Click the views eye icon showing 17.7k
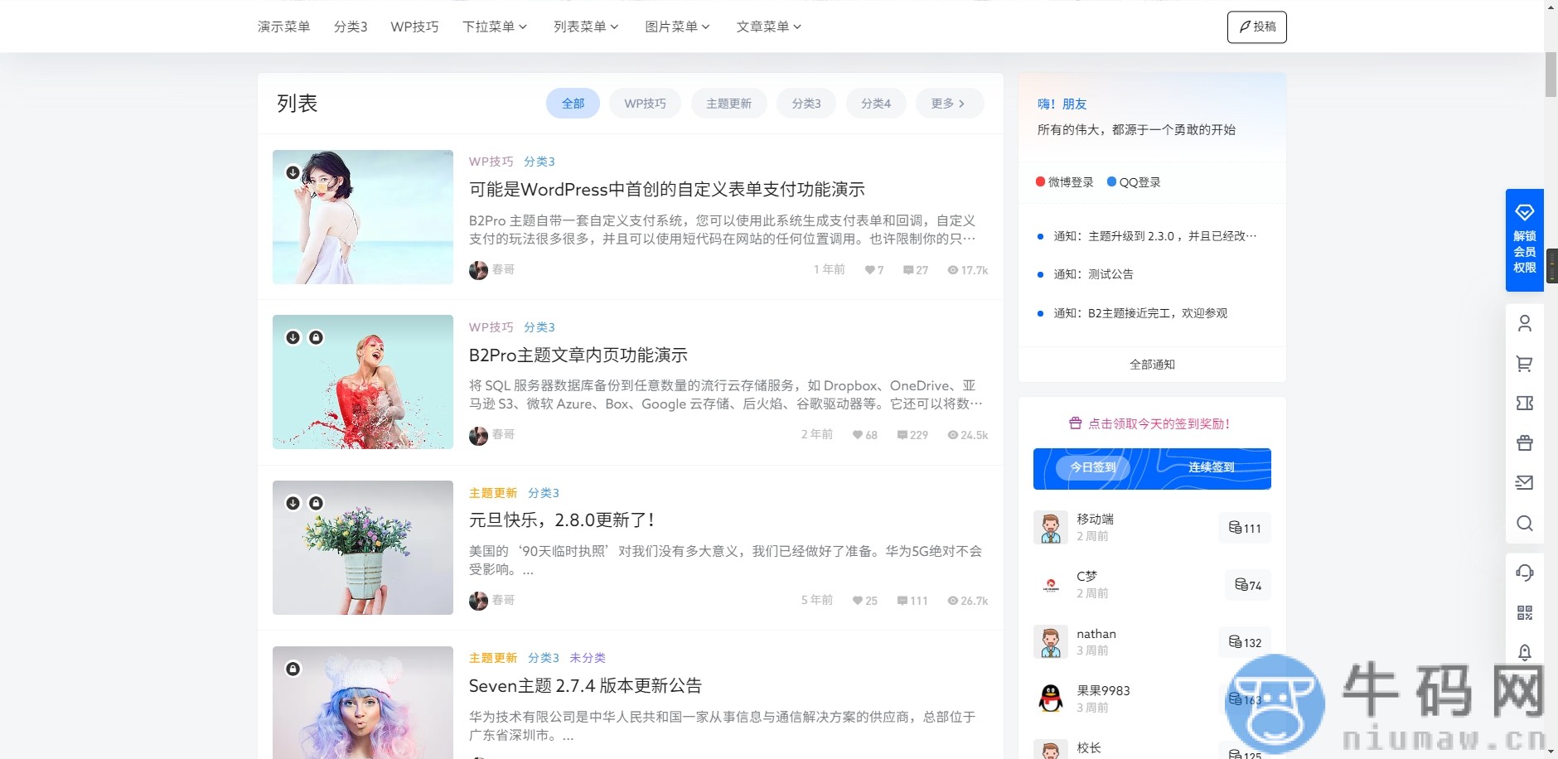The width and height of the screenshot is (1558, 759). (952, 270)
